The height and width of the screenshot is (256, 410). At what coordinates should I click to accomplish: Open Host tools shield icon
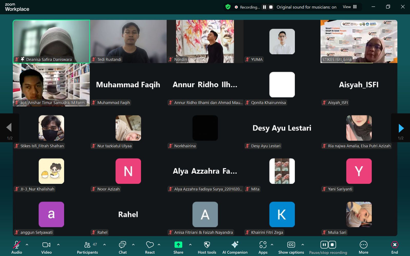click(207, 245)
